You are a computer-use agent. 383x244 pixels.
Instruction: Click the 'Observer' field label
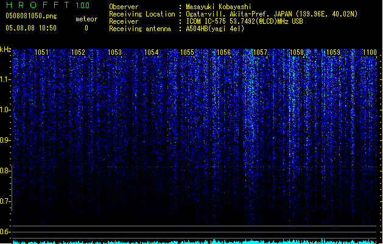click(x=124, y=7)
